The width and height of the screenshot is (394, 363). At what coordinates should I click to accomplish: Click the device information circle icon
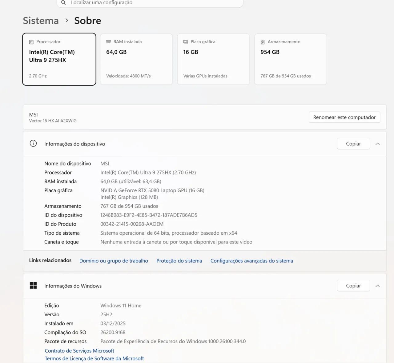(x=33, y=143)
